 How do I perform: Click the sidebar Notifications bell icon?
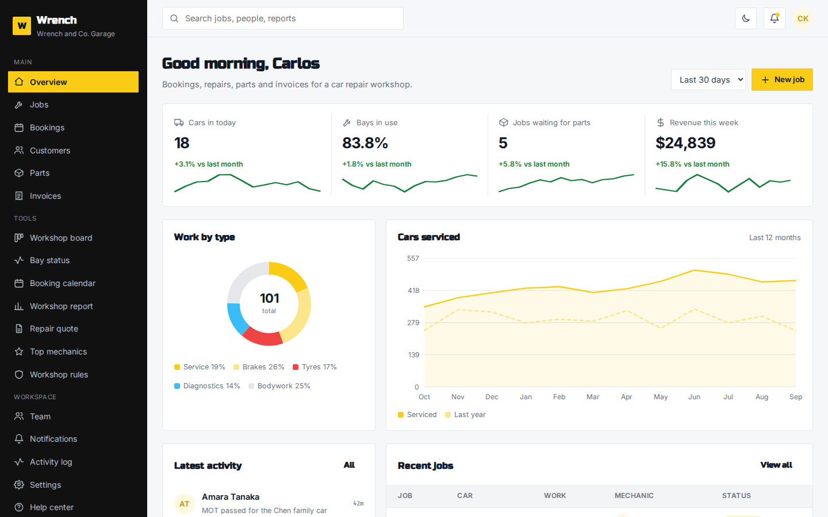(19, 439)
